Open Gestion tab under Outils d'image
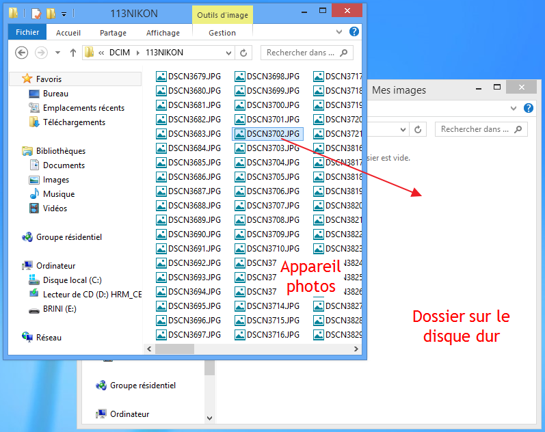The height and width of the screenshot is (432, 545). [x=222, y=33]
